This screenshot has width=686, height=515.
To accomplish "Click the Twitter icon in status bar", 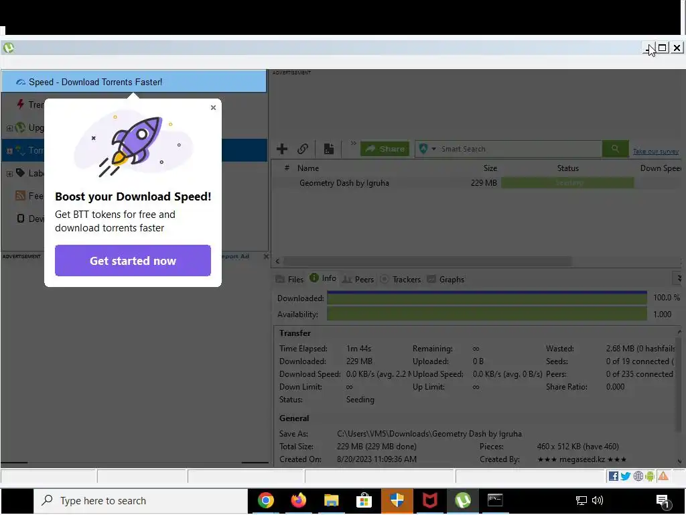I will tap(626, 476).
